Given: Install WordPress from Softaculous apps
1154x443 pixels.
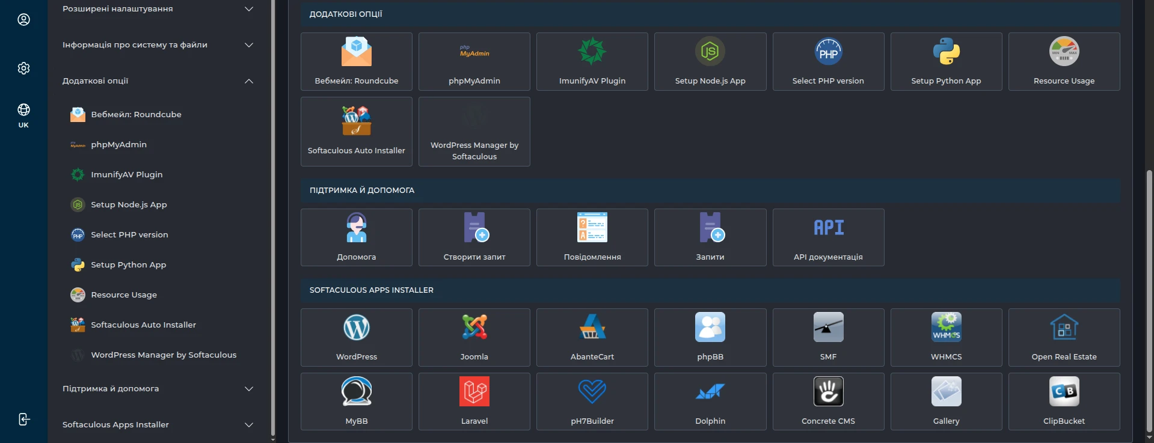Looking at the screenshot, I should (x=357, y=337).
